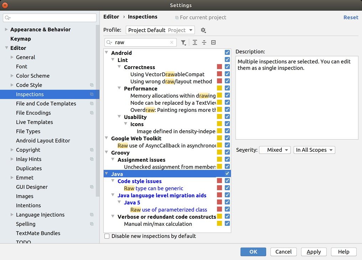Click the settings search field in sidebar
Viewport: 362px width, 260px height.
point(50,18)
